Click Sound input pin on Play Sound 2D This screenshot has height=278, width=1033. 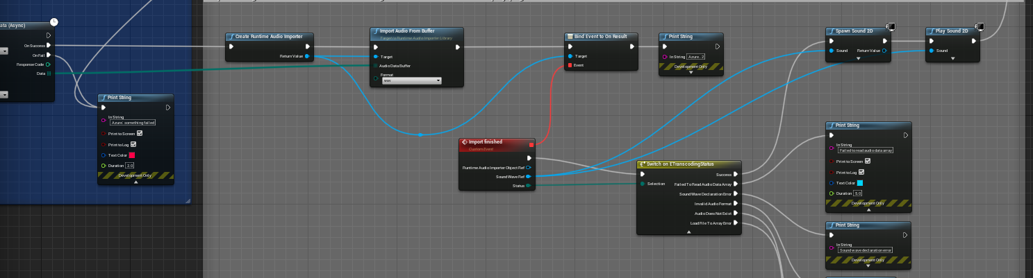(x=932, y=51)
